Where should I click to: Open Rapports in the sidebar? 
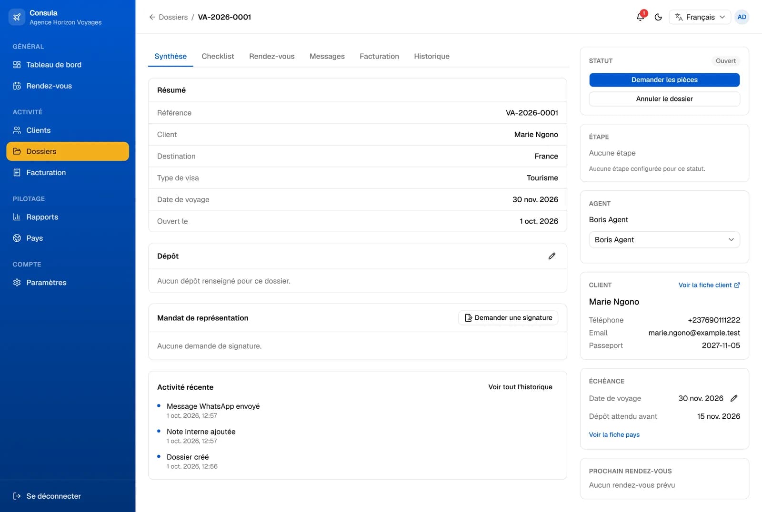68,217
